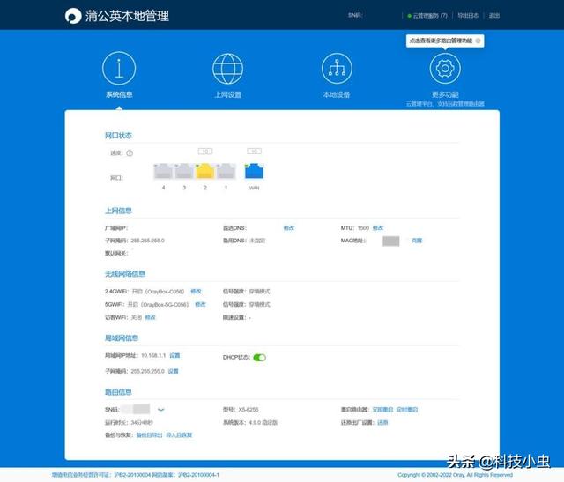
Task: Expand the SN码 chevron arrow
Action: [161, 410]
